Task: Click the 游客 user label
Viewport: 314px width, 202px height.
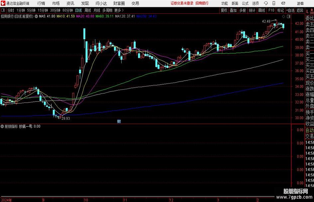Action: point(300,3)
